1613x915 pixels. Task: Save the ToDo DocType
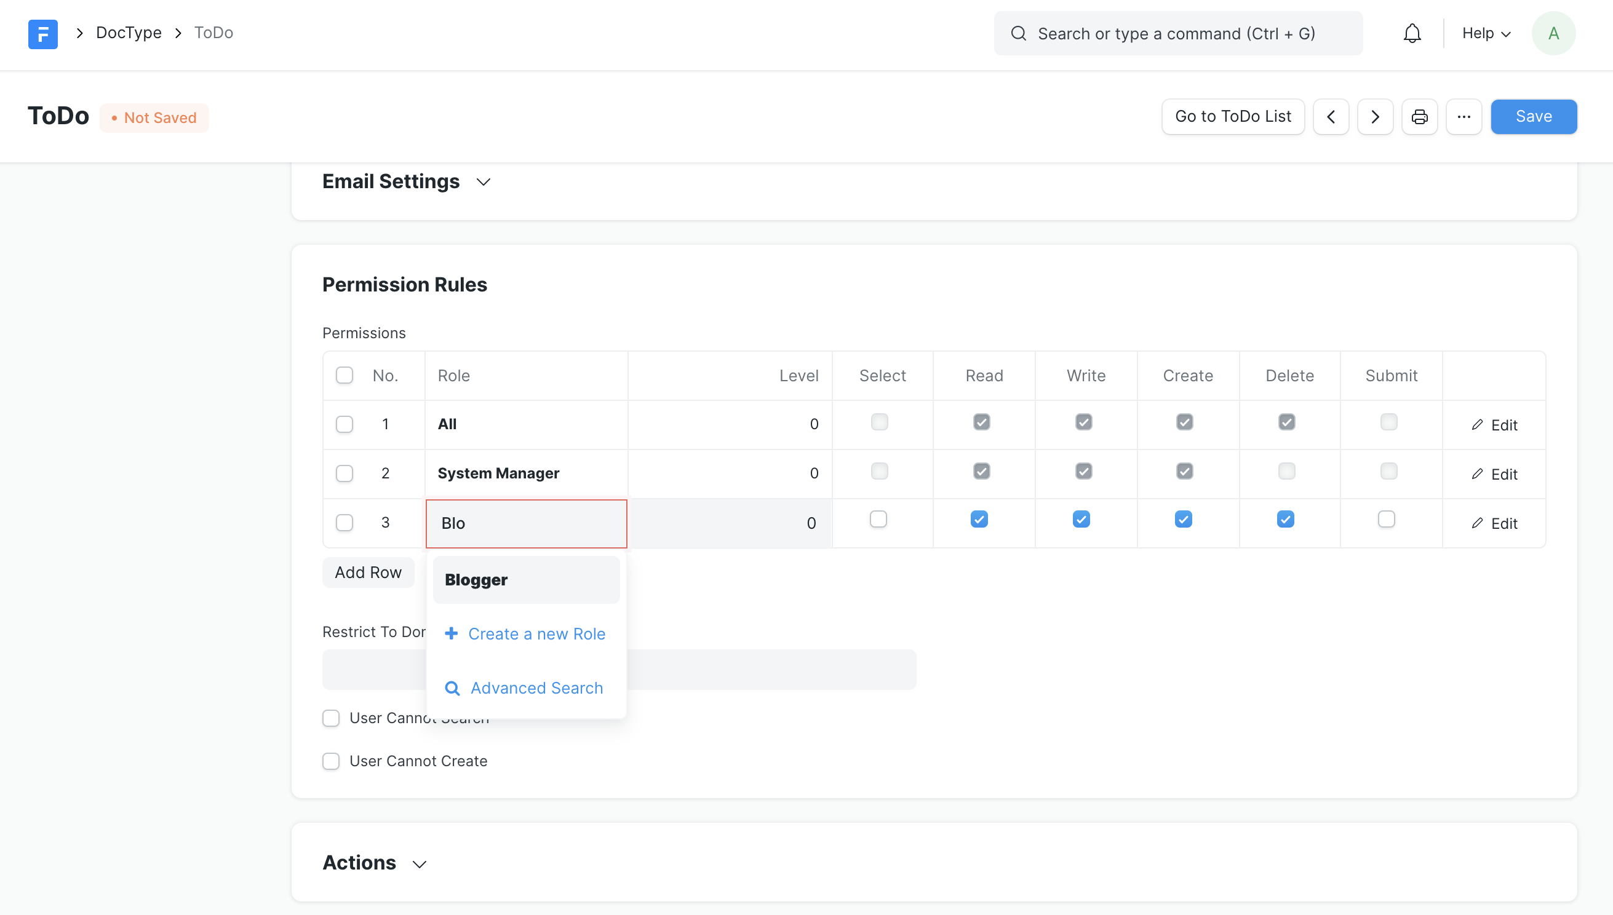point(1534,116)
